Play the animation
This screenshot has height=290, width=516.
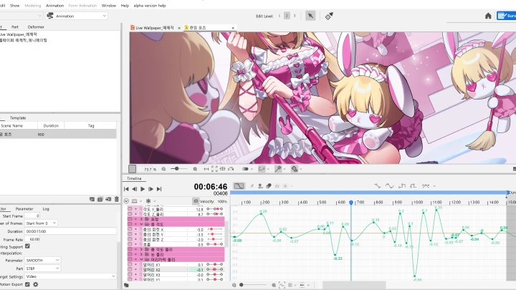[143, 189]
